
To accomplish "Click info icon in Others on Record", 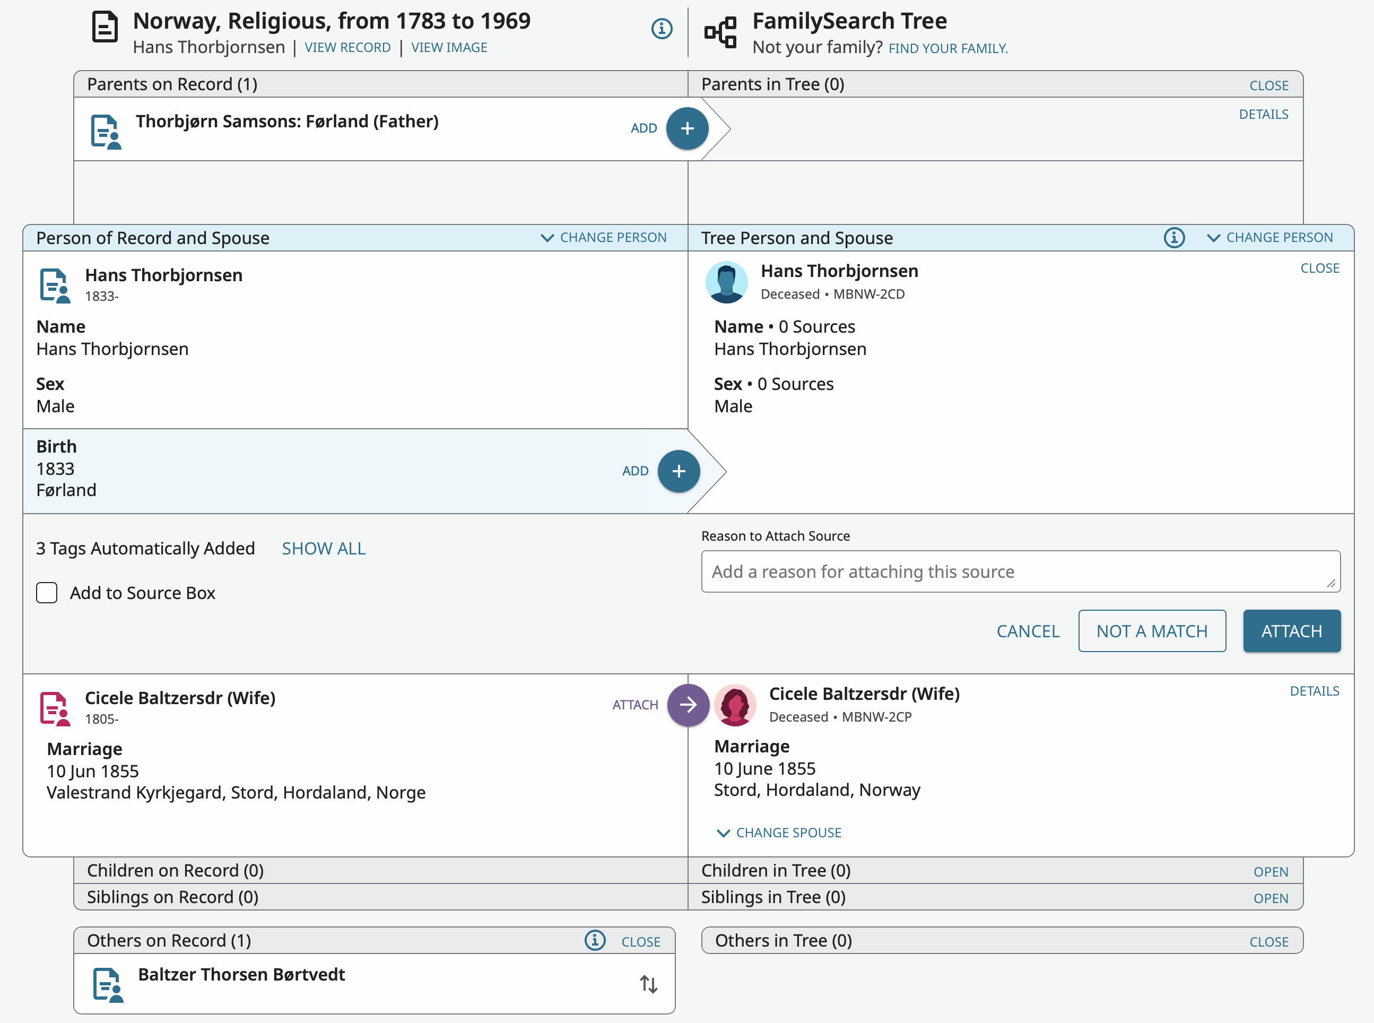I will coord(595,940).
